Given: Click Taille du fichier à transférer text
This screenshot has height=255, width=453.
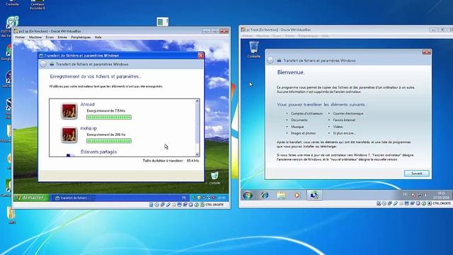Looking at the screenshot, I should pos(163,161).
